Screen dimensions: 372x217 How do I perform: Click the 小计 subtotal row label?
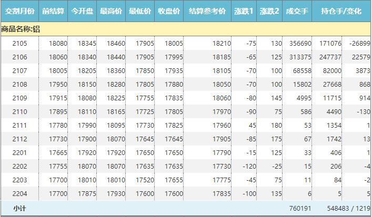[x=20, y=209]
